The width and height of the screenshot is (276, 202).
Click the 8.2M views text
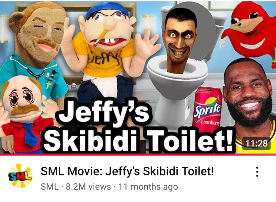click(88, 187)
